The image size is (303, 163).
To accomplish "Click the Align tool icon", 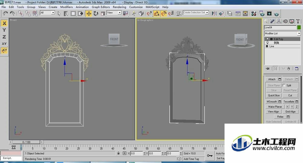I will [221, 13].
